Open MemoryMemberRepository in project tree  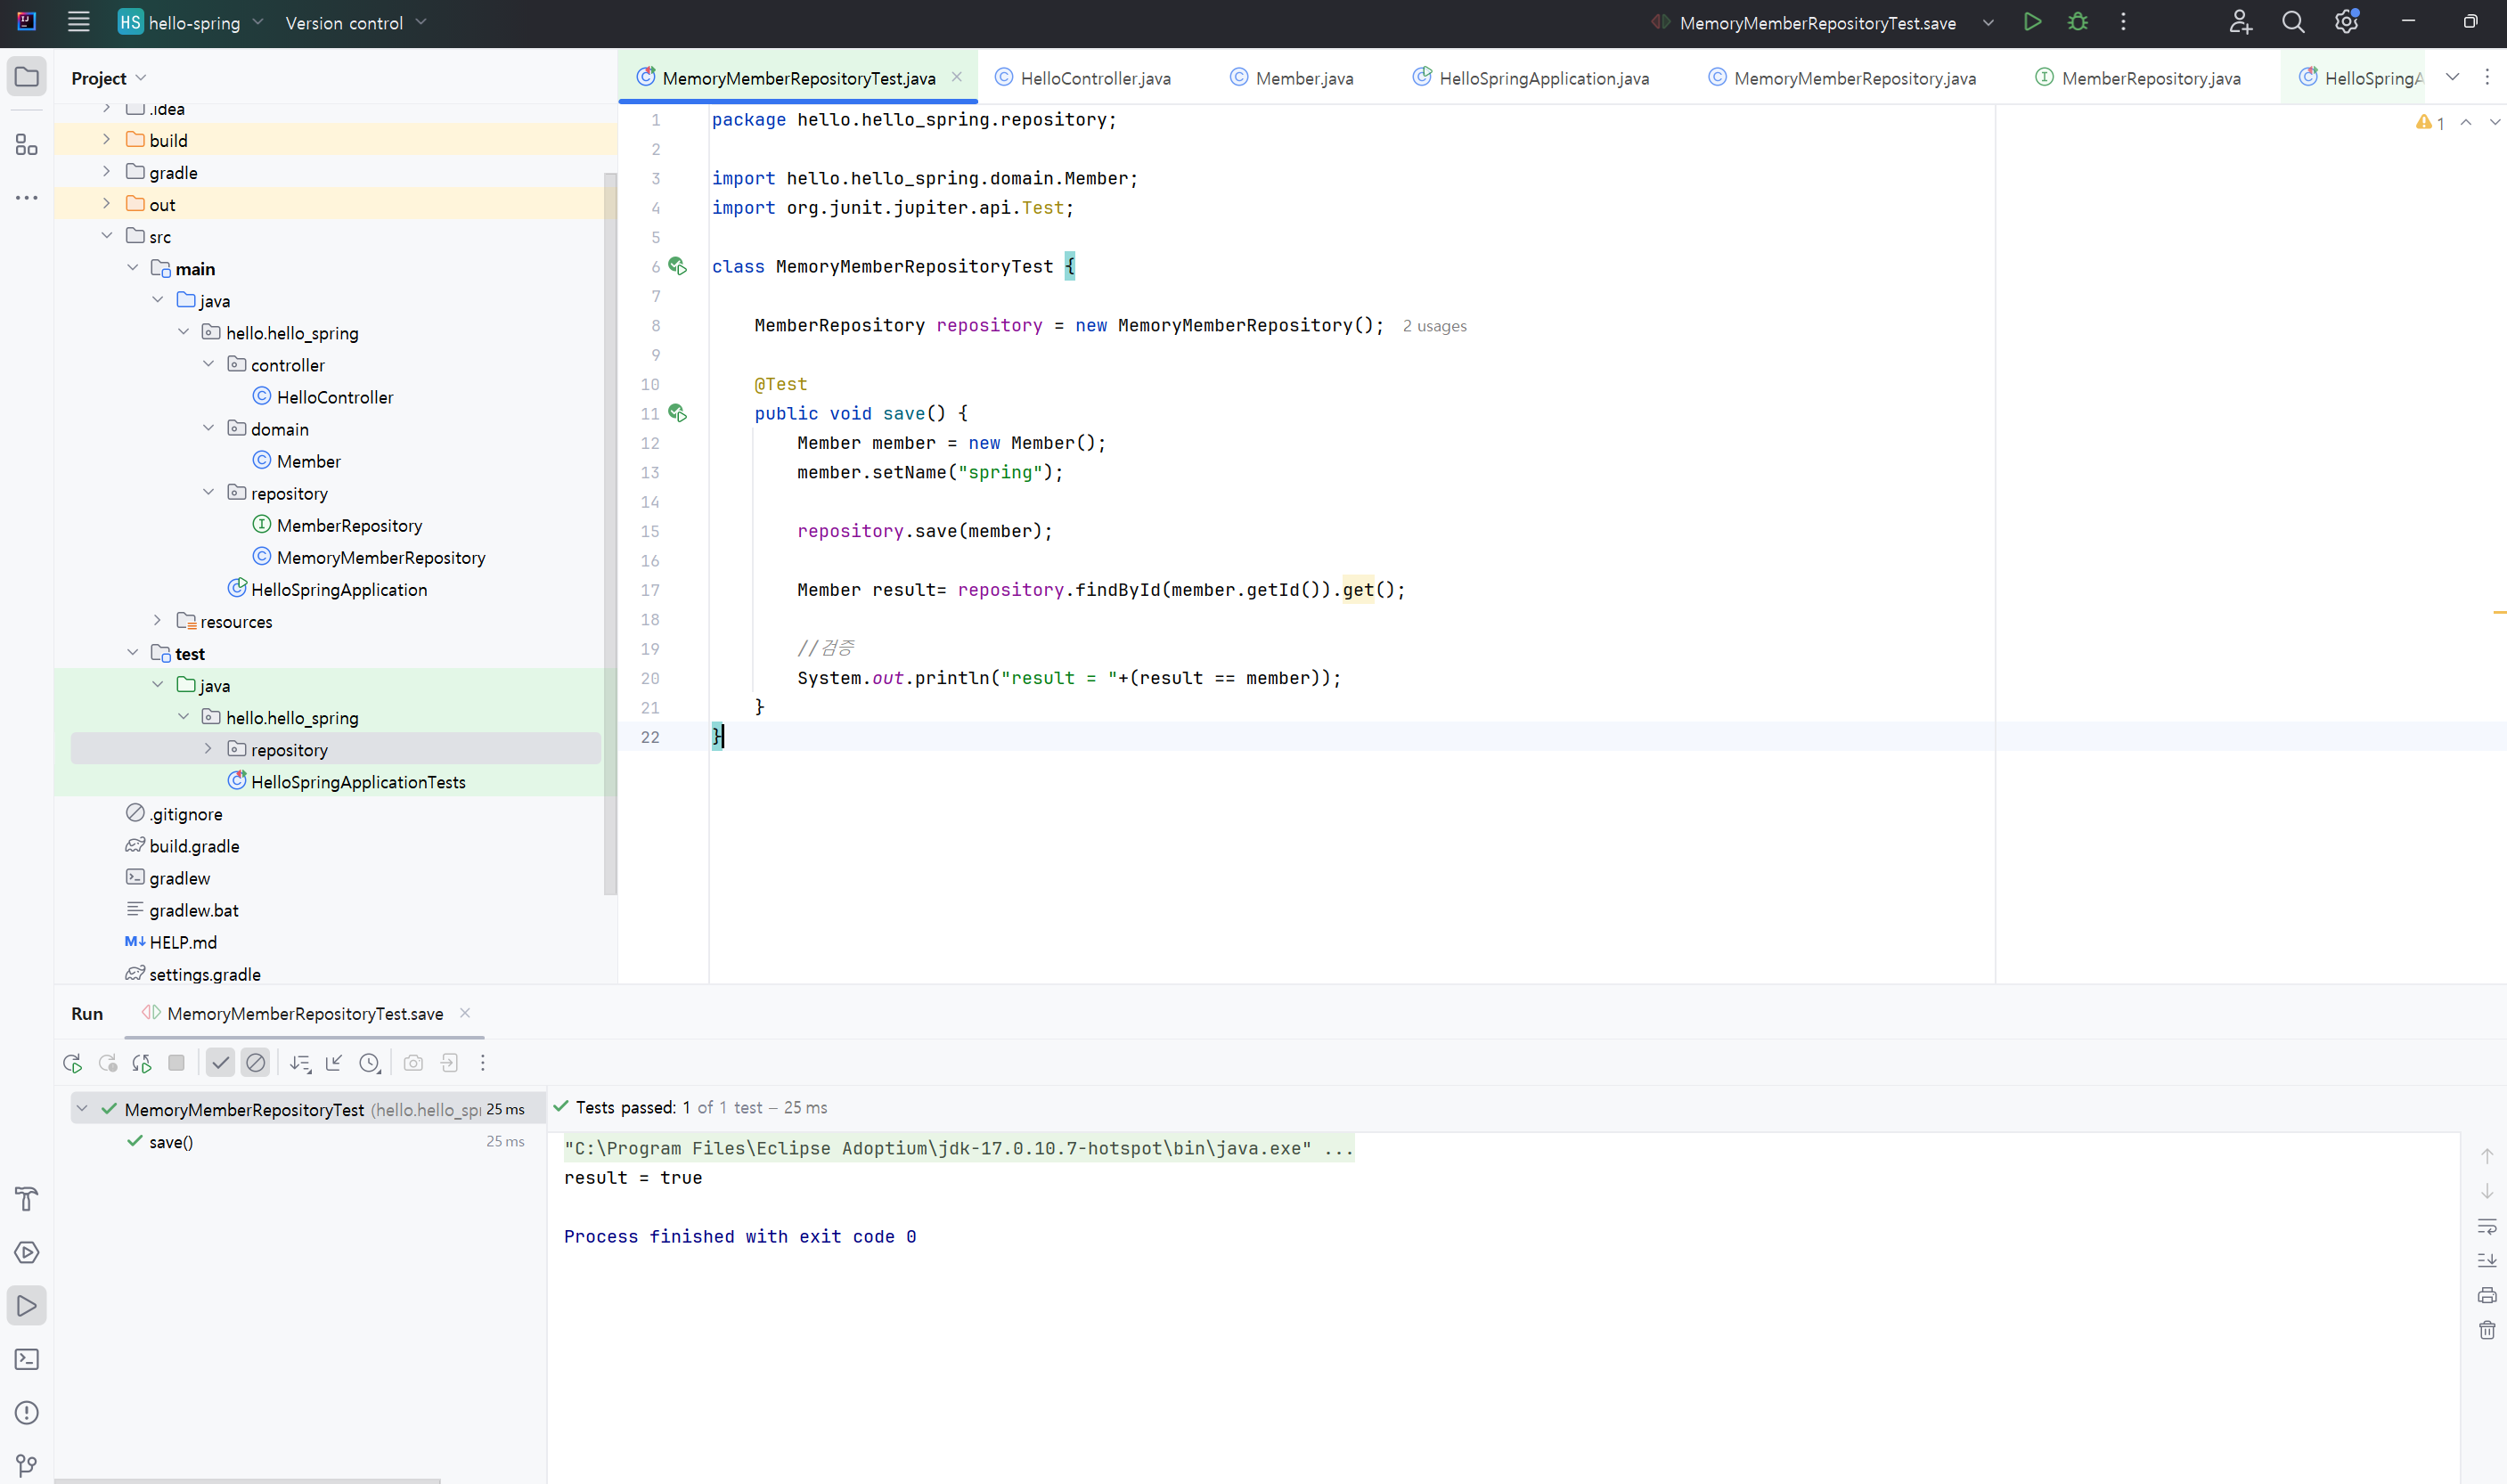[x=368, y=557]
